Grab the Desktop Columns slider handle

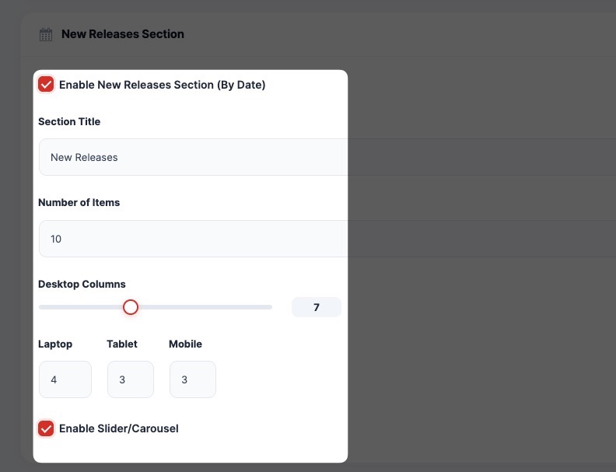131,307
